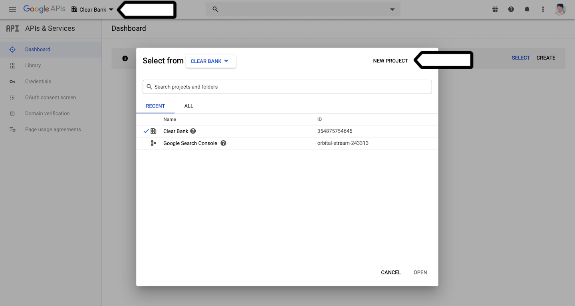Open the gift free trial icon
Viewport: 575px width, 306px height.
point(495,9)
